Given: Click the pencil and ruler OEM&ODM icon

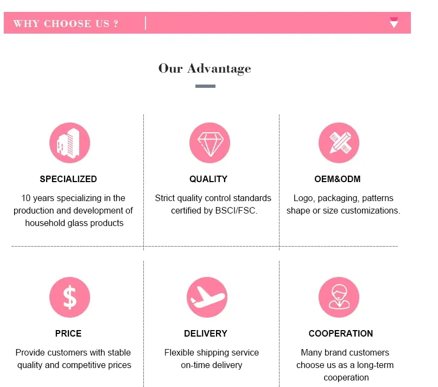Looking at the screenshot, I should [339, 143].
